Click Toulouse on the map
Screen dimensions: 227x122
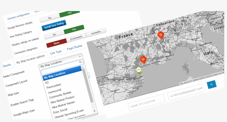click(x=127, y=67)
